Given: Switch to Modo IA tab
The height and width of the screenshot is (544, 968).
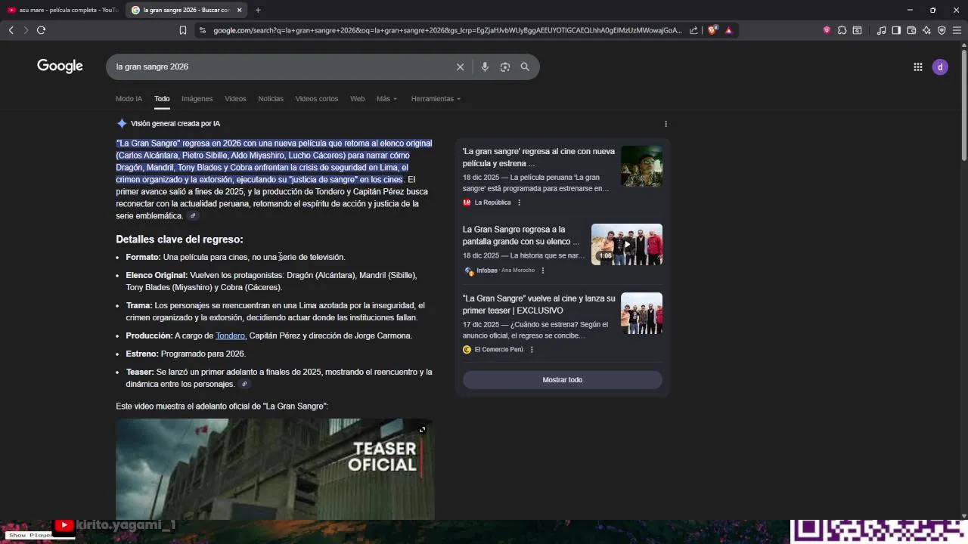Looking at the screenshot, I should pyautogui.click(x=129, y=99).
